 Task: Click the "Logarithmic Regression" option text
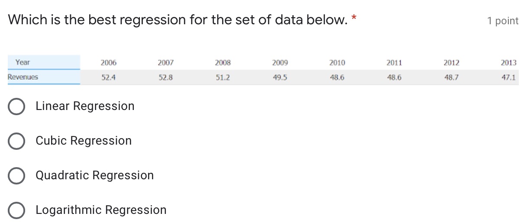[101, 210]
